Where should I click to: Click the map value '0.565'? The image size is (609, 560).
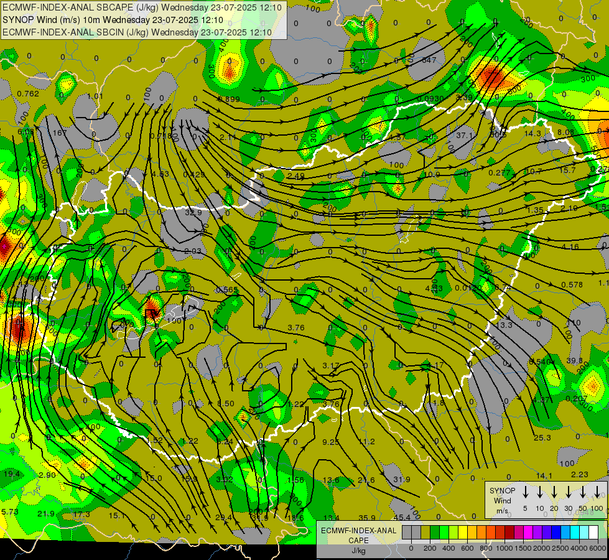(x=227, y=290)
